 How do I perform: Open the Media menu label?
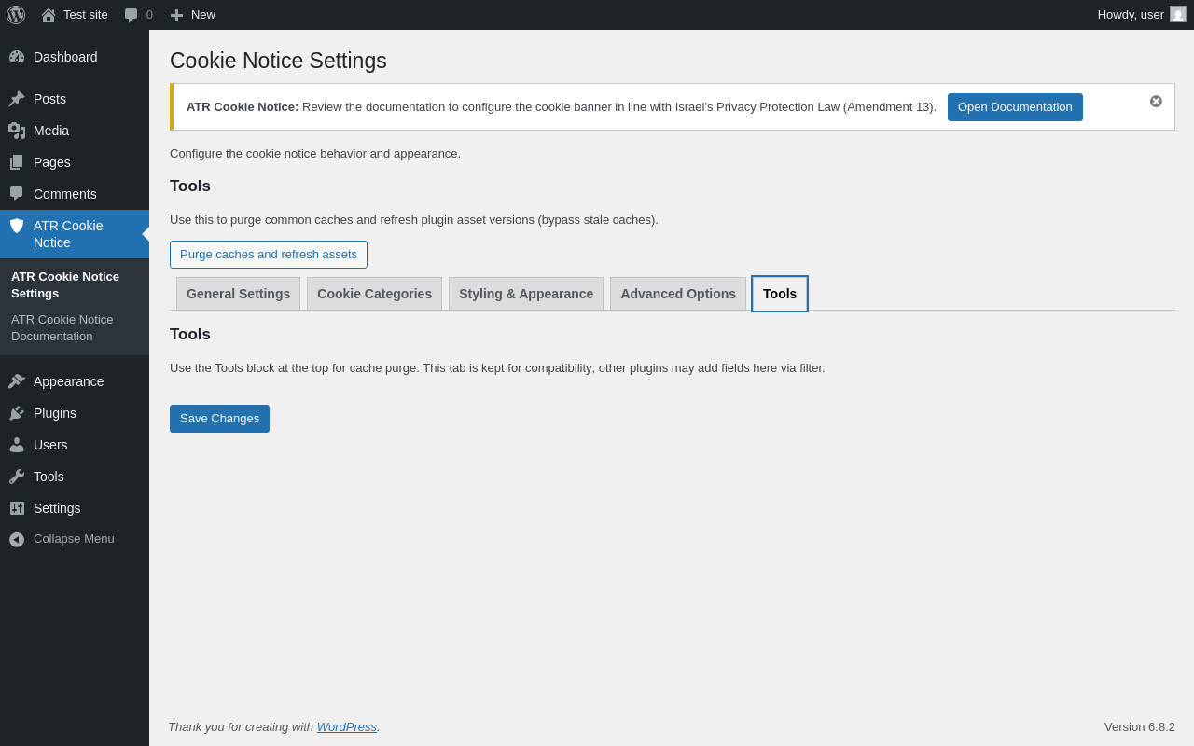(51, 131)
